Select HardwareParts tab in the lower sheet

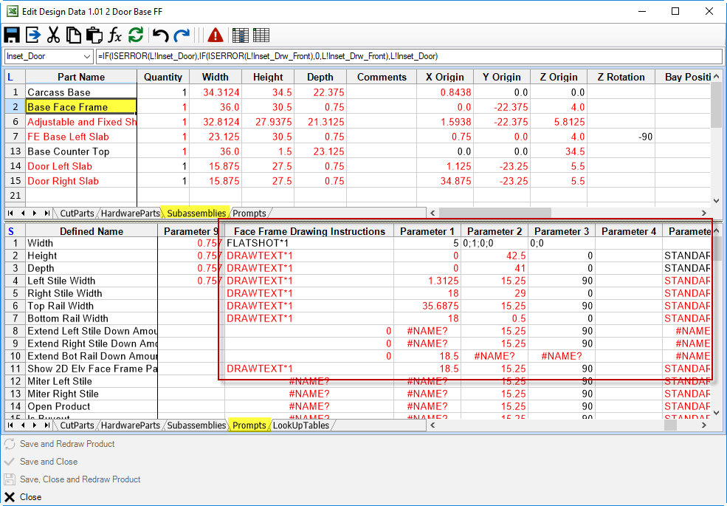click(x=131, y=425)
